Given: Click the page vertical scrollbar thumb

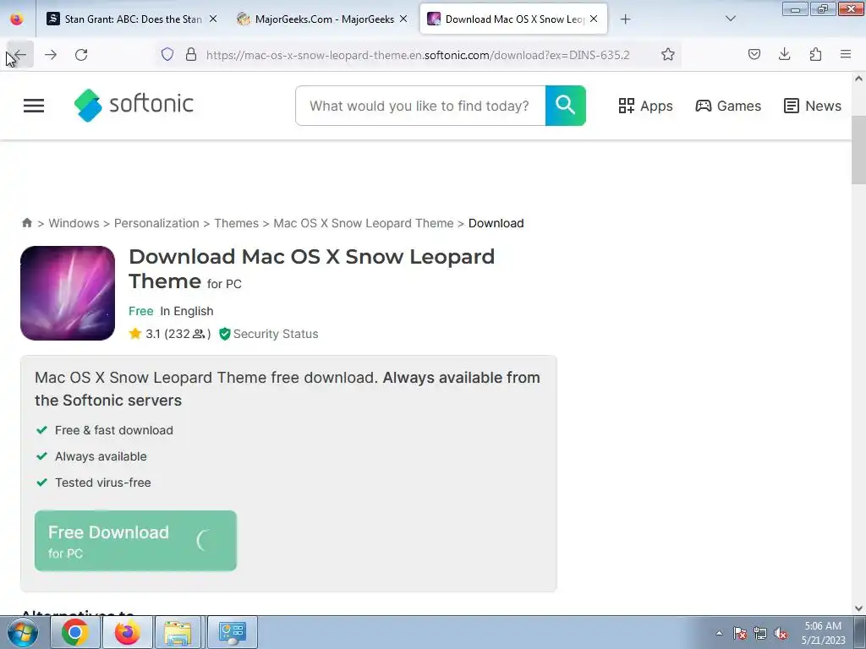Looking at the screenshot, I should click(858, 150).
